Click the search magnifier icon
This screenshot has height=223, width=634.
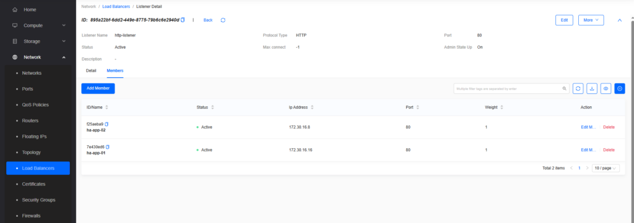coord(564,88)
